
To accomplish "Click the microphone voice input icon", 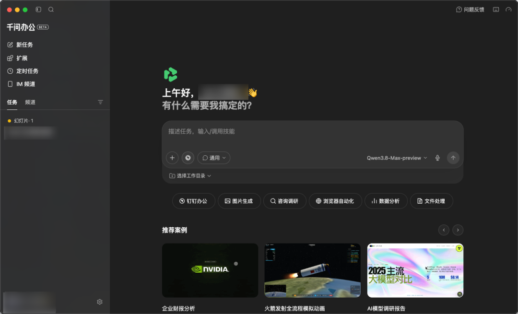I will (437, 158).
